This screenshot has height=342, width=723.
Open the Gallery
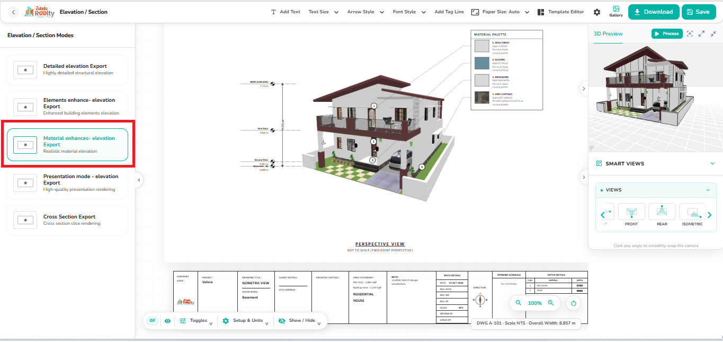click(616, 12)
